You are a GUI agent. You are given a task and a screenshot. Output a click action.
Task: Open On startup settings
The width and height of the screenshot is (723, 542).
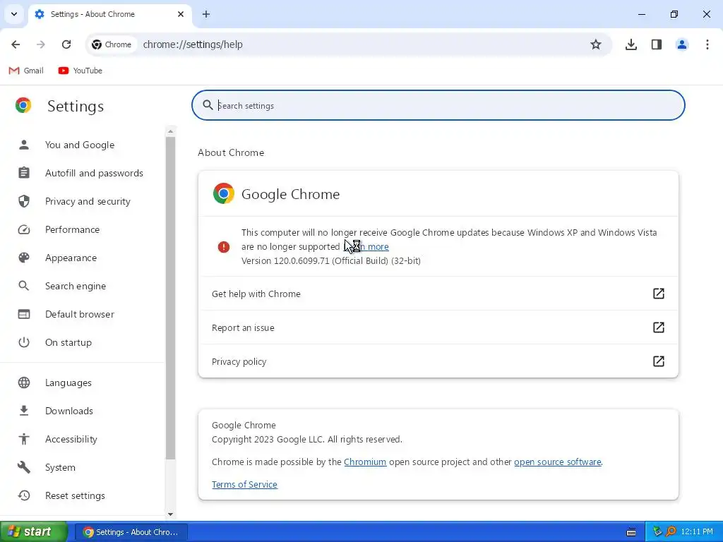[x=68, y=342]
